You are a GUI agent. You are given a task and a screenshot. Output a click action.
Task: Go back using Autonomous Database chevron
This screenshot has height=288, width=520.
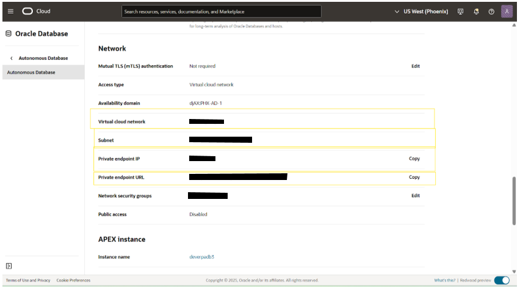click(x=12, y=58)
